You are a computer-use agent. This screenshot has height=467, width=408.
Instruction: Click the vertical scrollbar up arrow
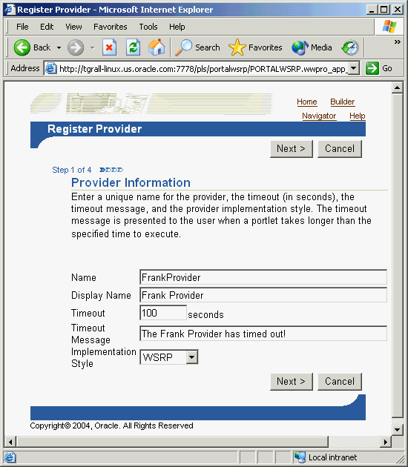point(398,87)
